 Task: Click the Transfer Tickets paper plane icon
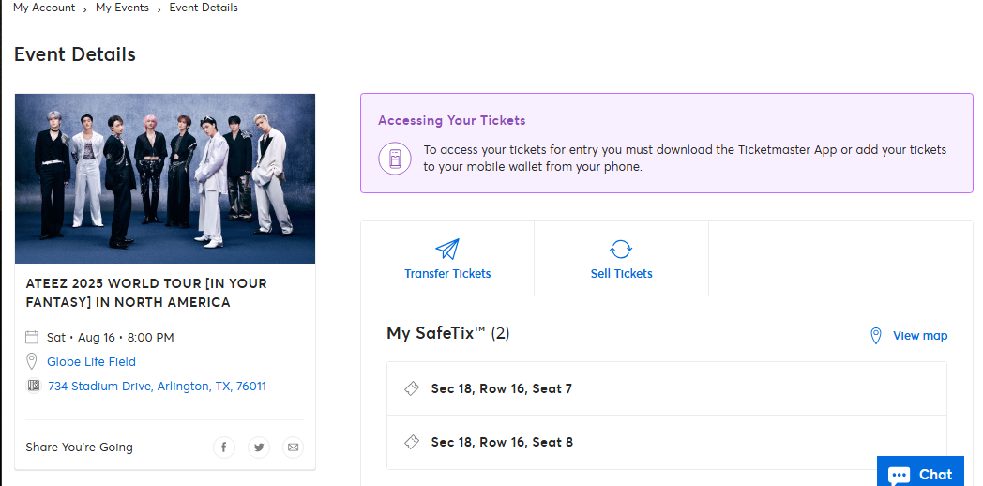tap(447, 249)
